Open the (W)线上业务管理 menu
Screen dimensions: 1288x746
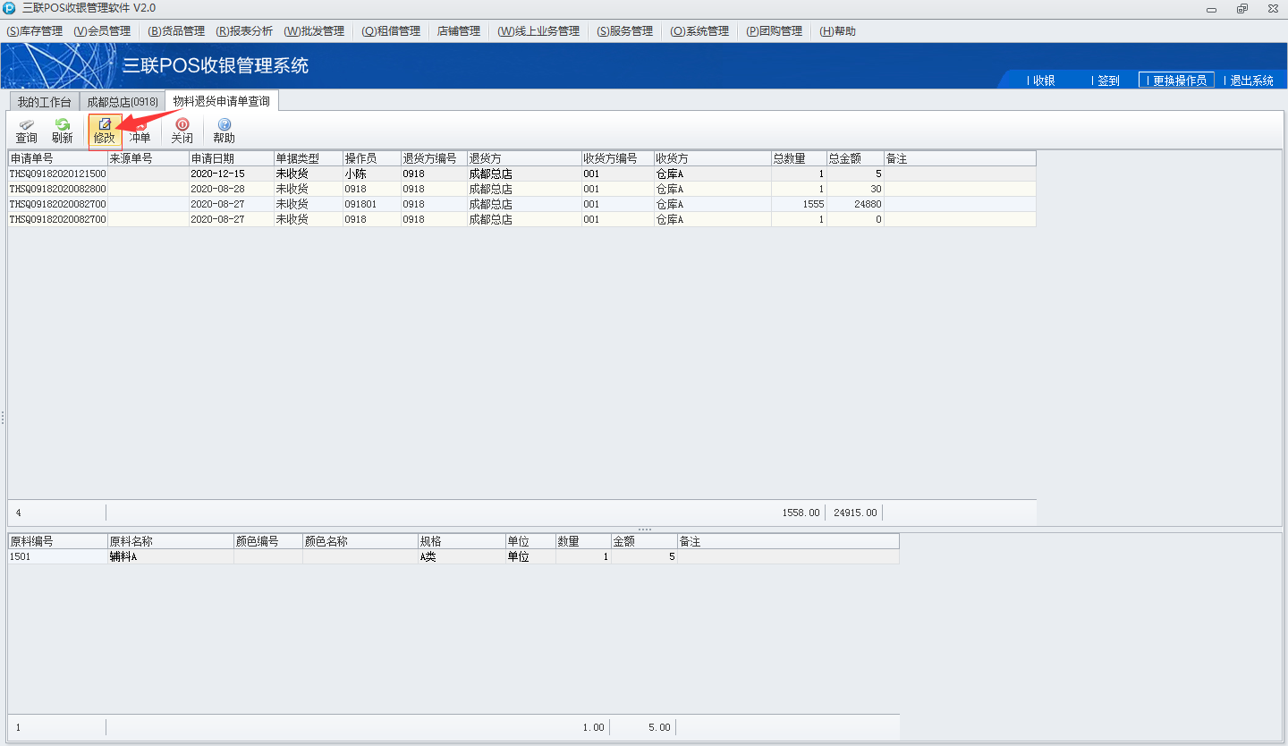(x=538, y=30)
